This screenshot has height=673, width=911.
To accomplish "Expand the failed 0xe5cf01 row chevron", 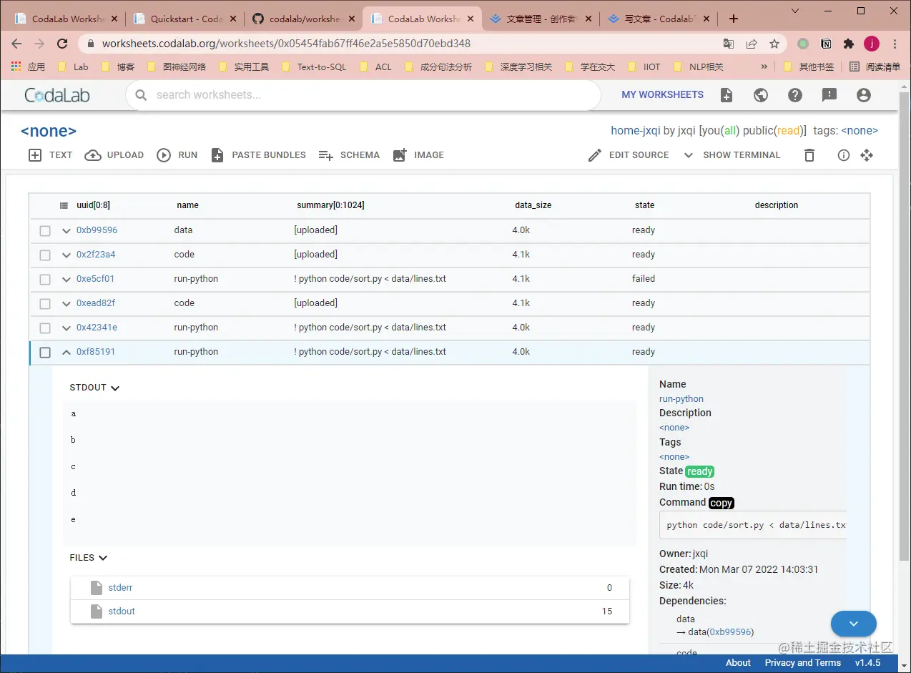I will [67, 280].
